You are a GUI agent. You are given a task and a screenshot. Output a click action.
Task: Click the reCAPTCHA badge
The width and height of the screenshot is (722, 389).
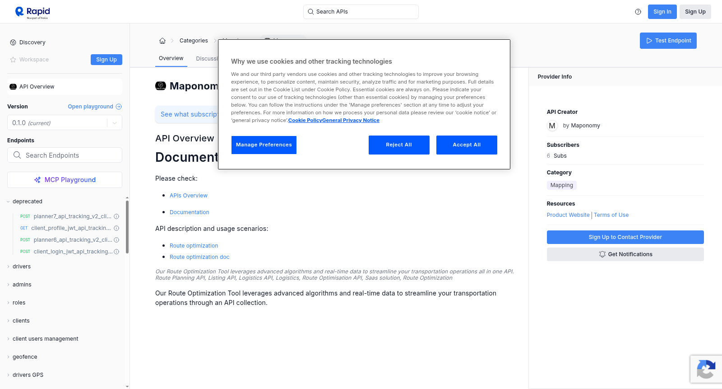706,369
